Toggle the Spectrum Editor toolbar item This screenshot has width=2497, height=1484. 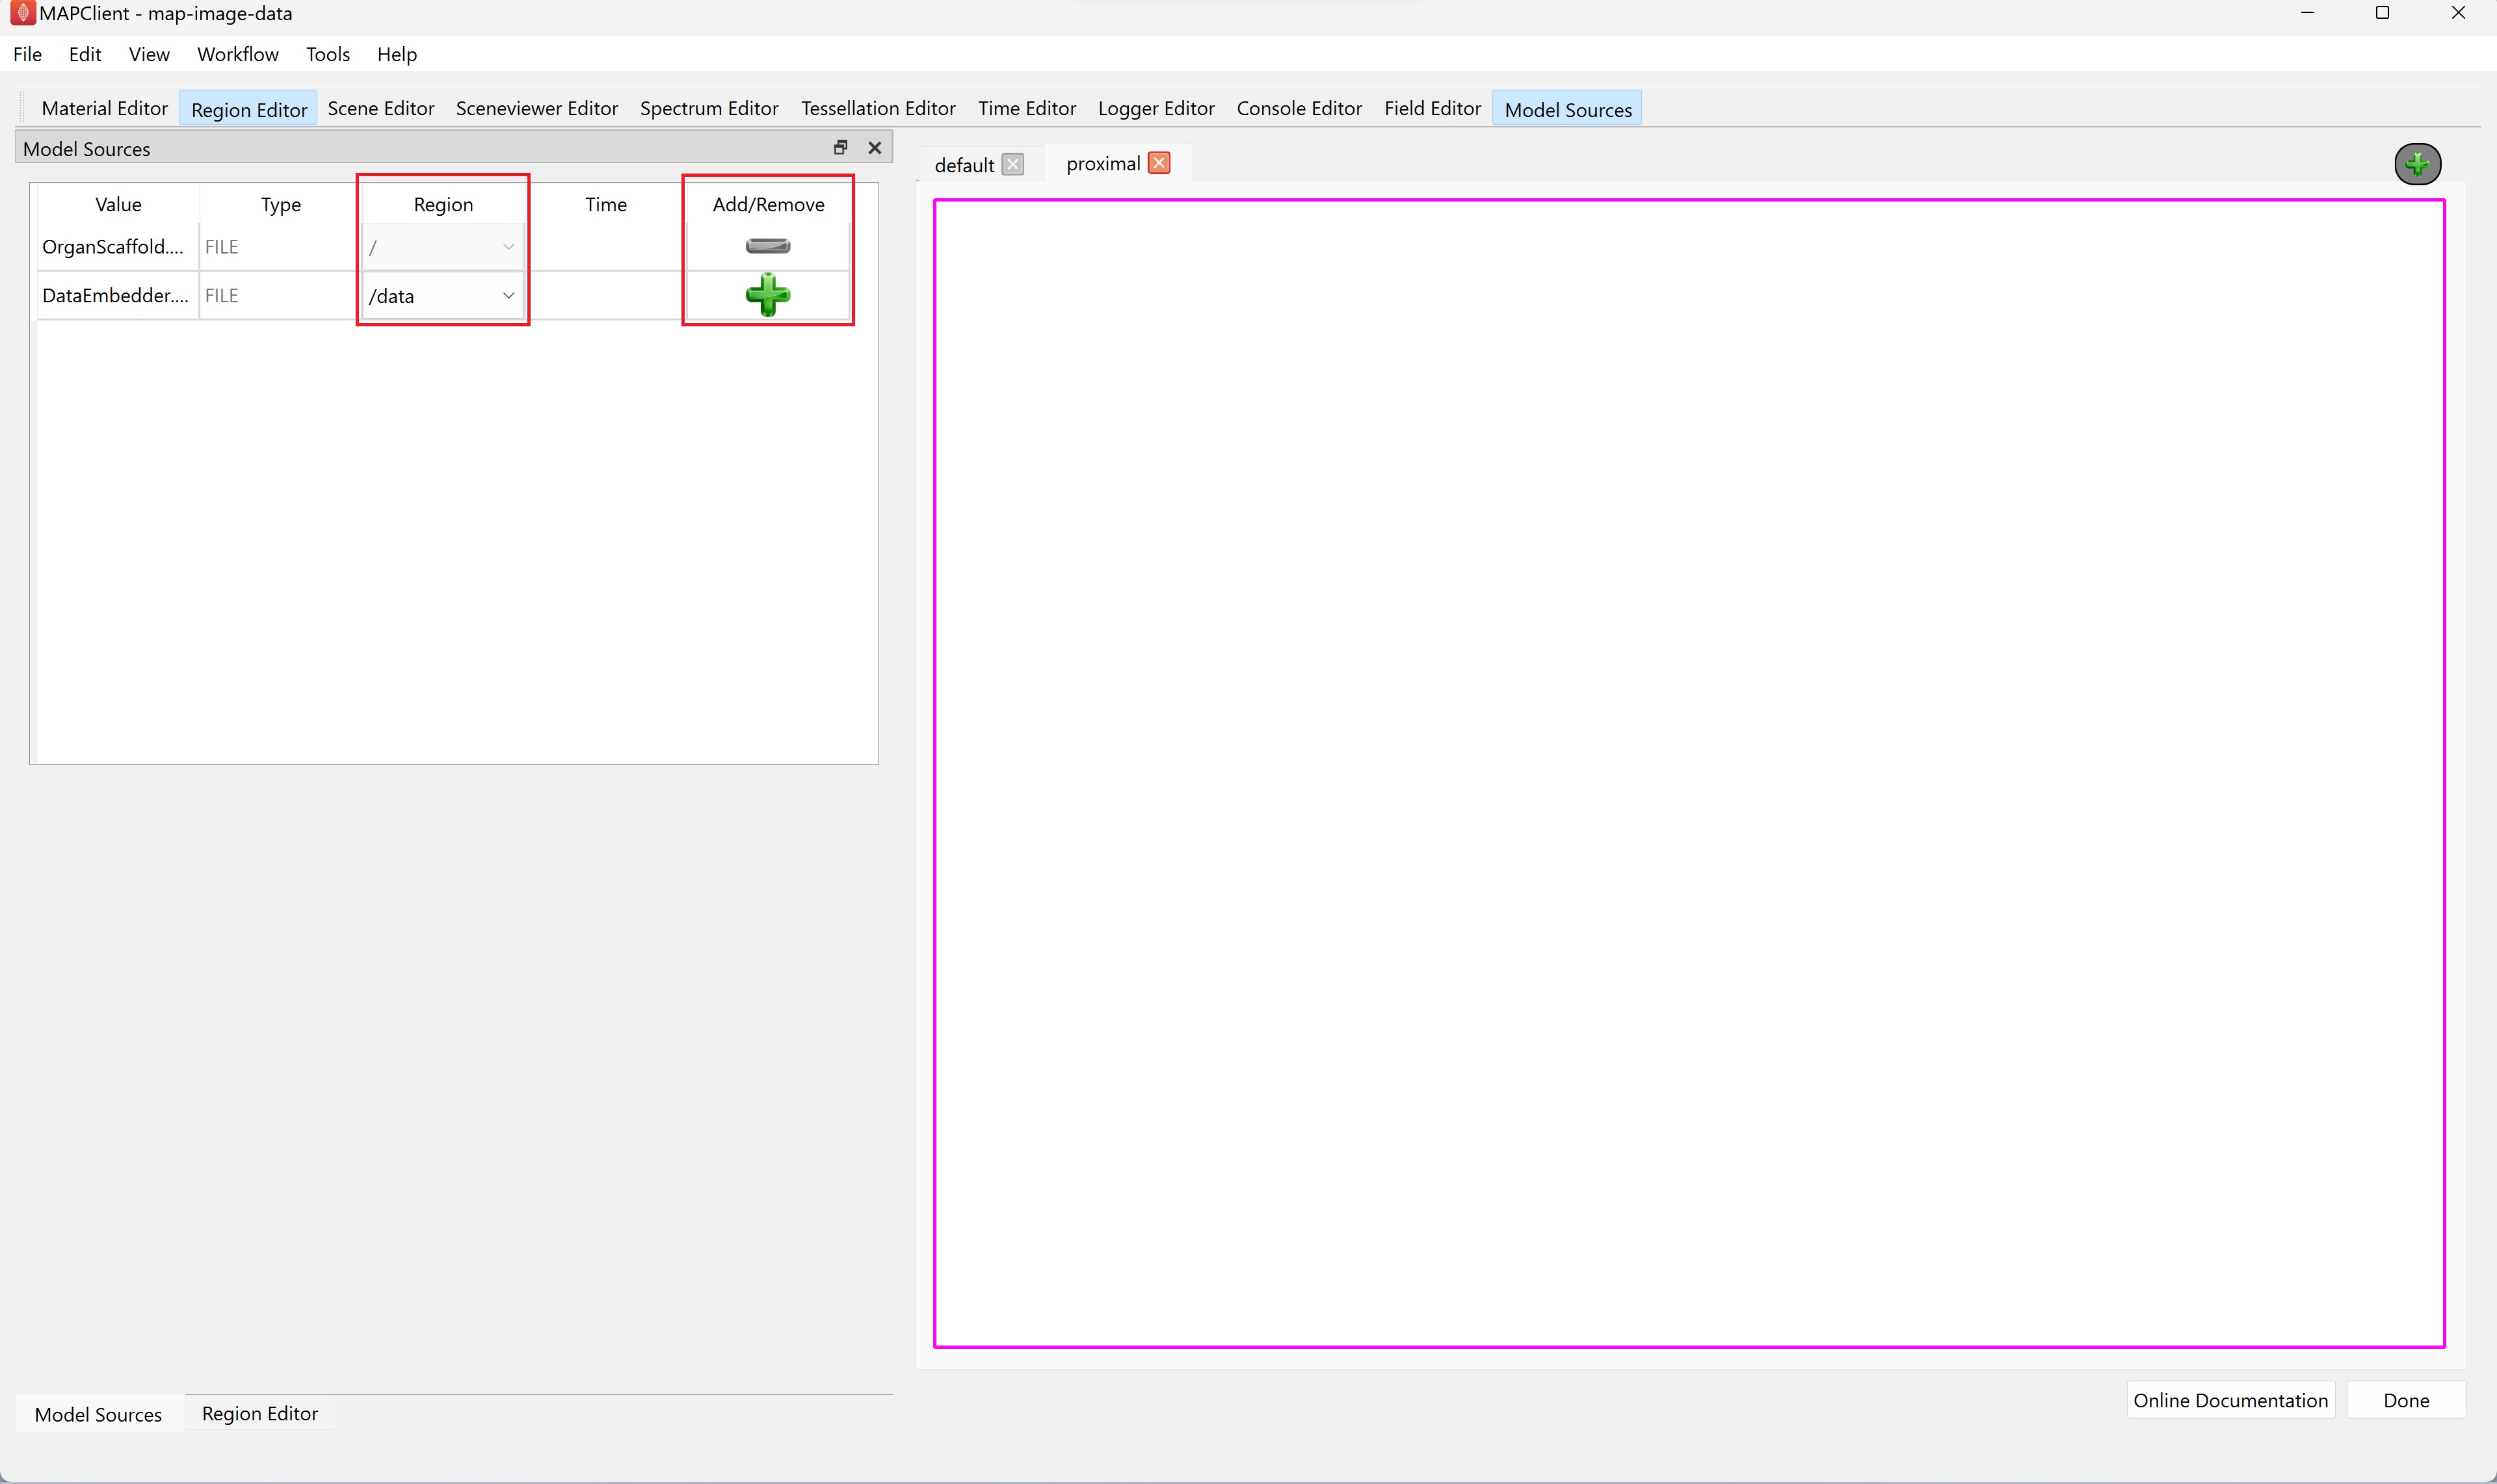[x=709, y=108]
